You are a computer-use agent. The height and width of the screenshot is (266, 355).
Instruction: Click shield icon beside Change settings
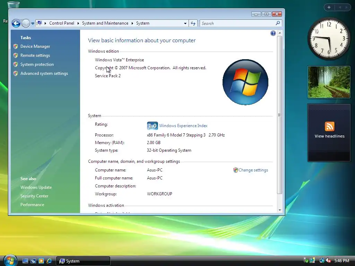coord(235,170)
